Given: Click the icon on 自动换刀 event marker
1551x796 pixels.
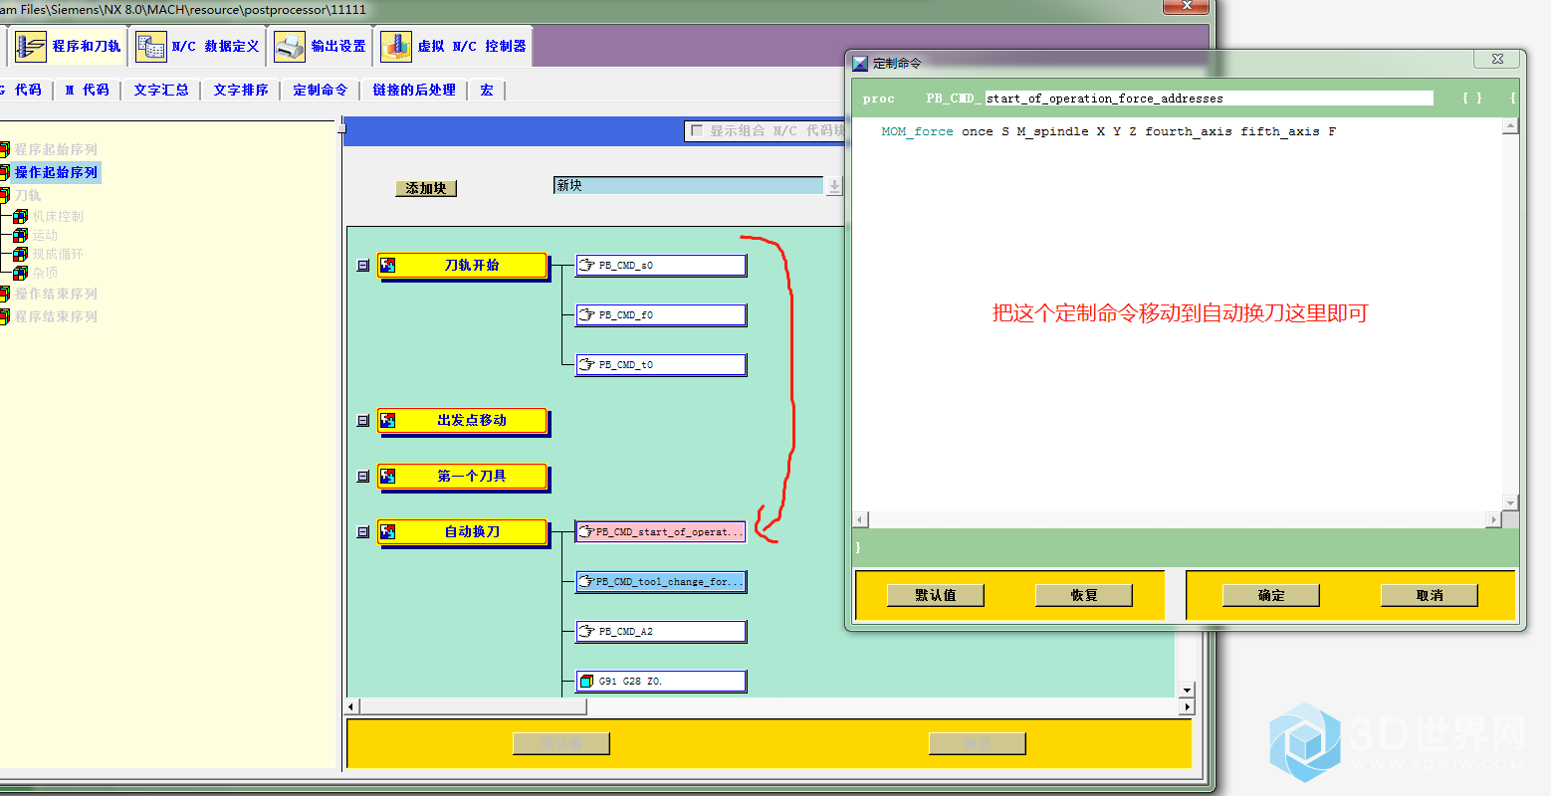Looking at the screenshot, I should coord(388,532).
